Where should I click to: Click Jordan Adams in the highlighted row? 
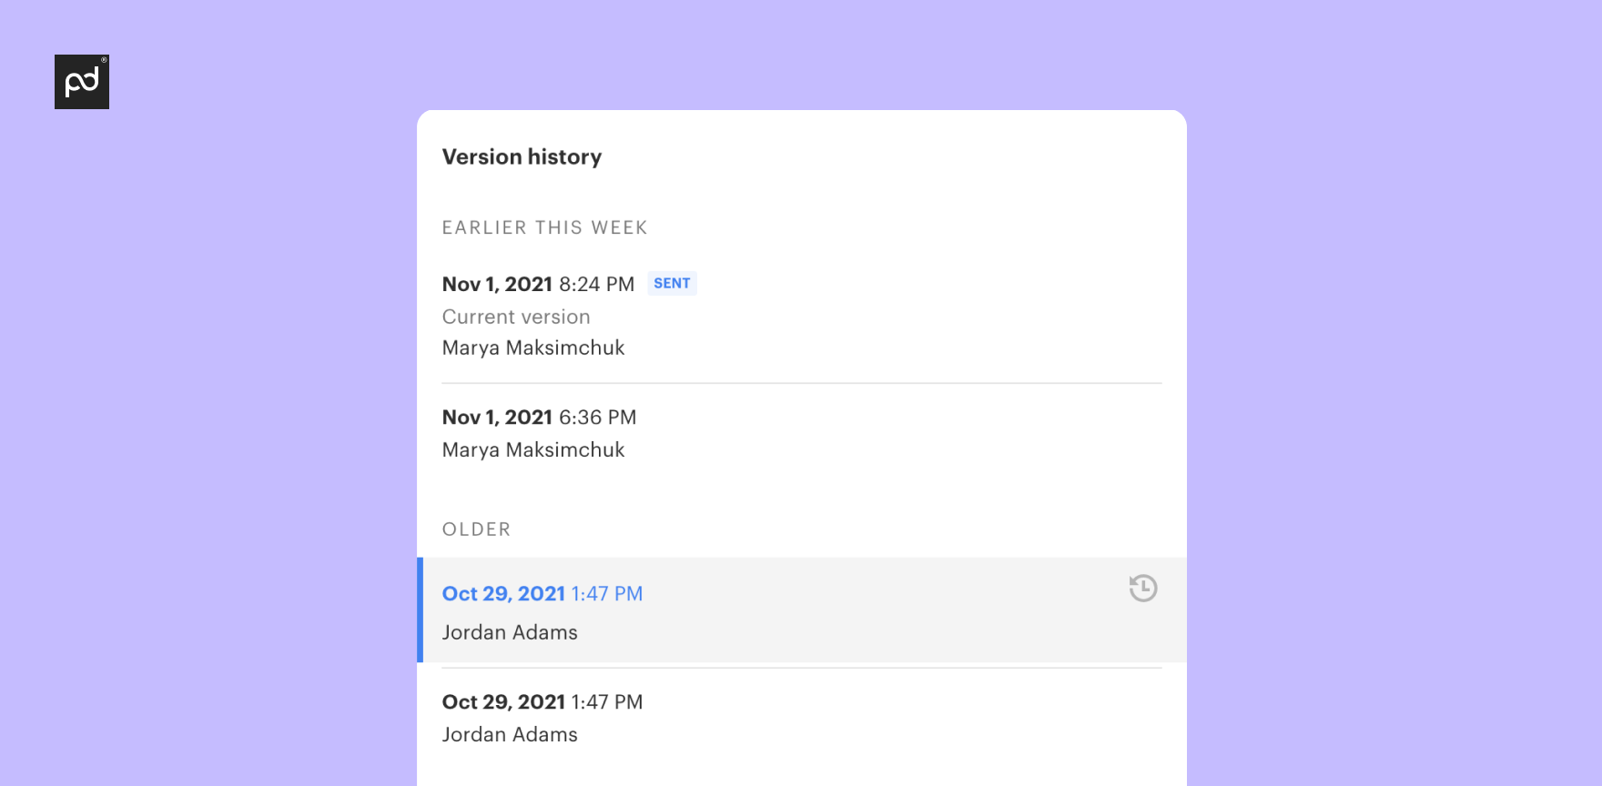point(510,632)
